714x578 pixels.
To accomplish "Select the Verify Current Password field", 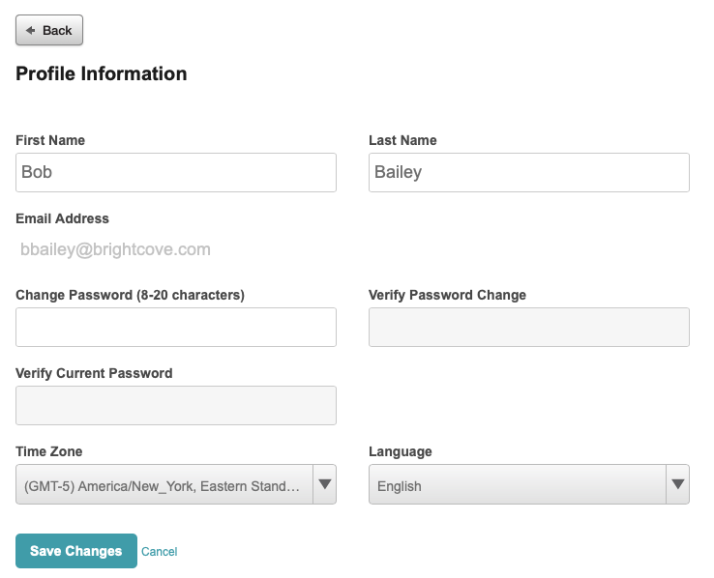I will point(176,405).
